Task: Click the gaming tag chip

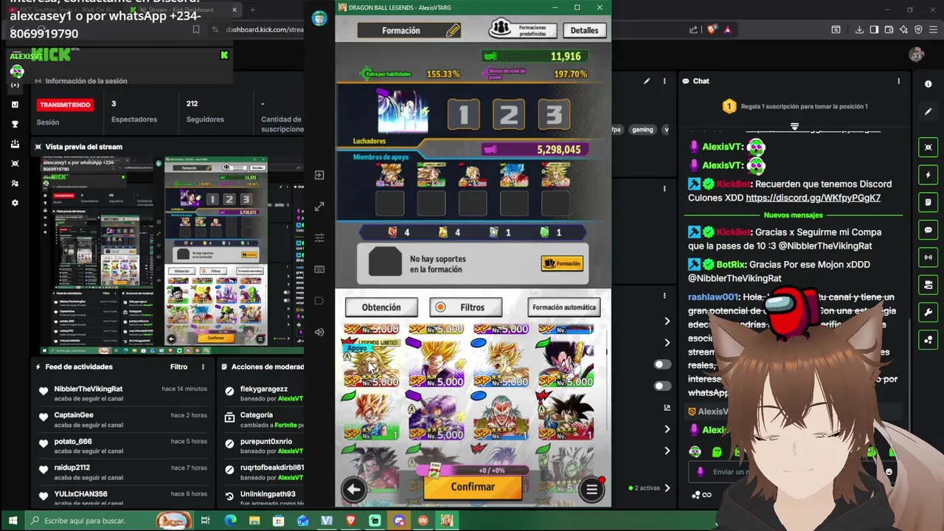Action: [642, 130]
